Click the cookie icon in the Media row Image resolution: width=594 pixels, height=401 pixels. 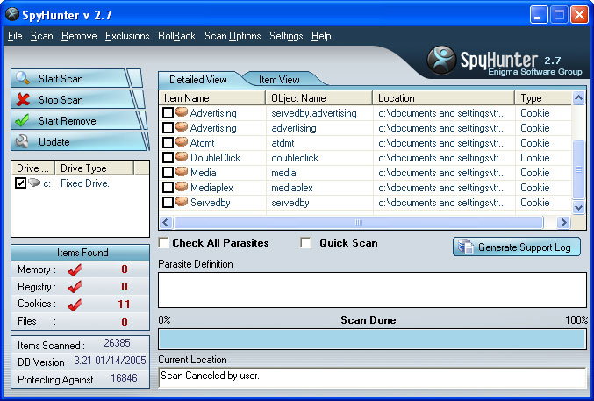click(x=182, y=172)
